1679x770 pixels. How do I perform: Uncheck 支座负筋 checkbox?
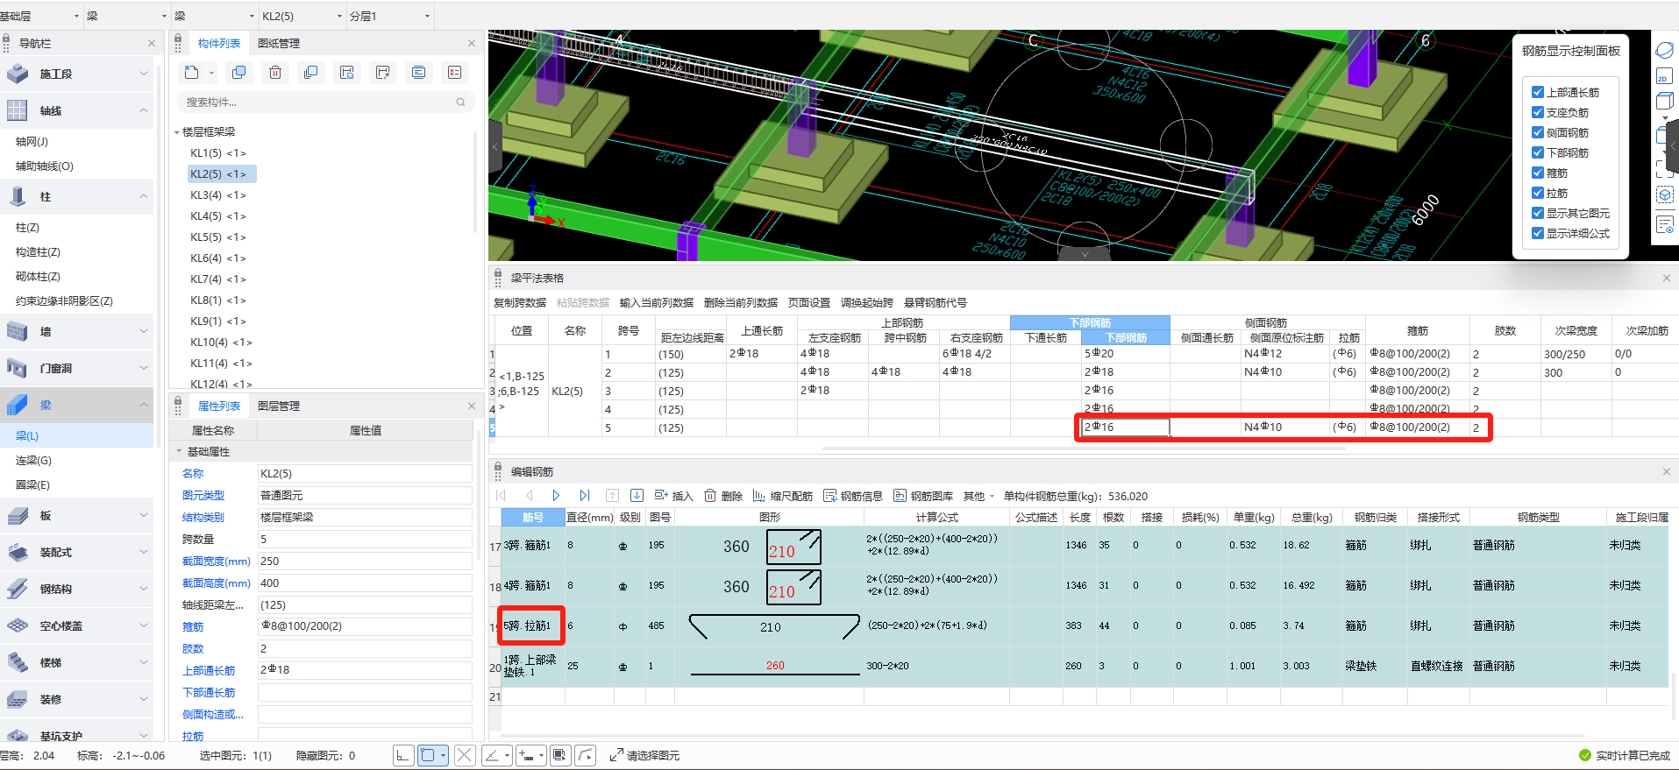coord(1538,112)
